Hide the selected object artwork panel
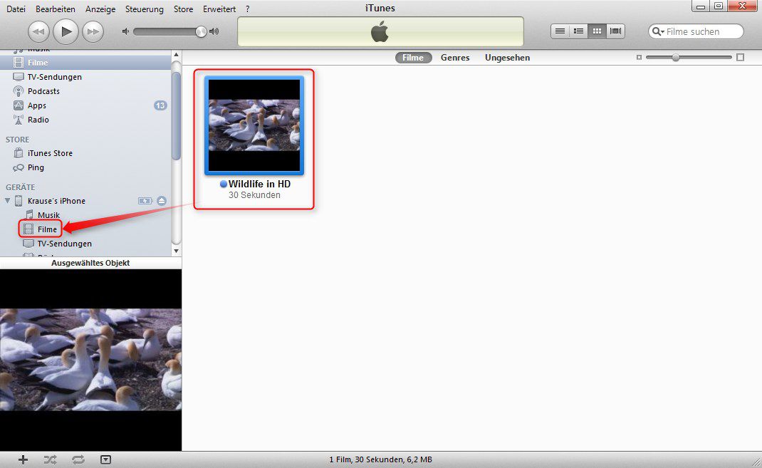 pyautogui.click(x=105, y=459)
